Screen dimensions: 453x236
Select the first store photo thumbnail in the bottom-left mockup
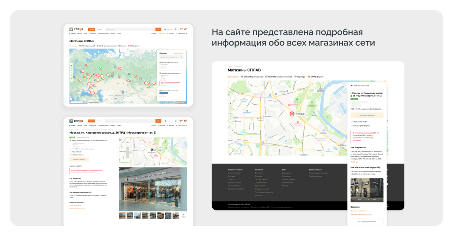122,216
